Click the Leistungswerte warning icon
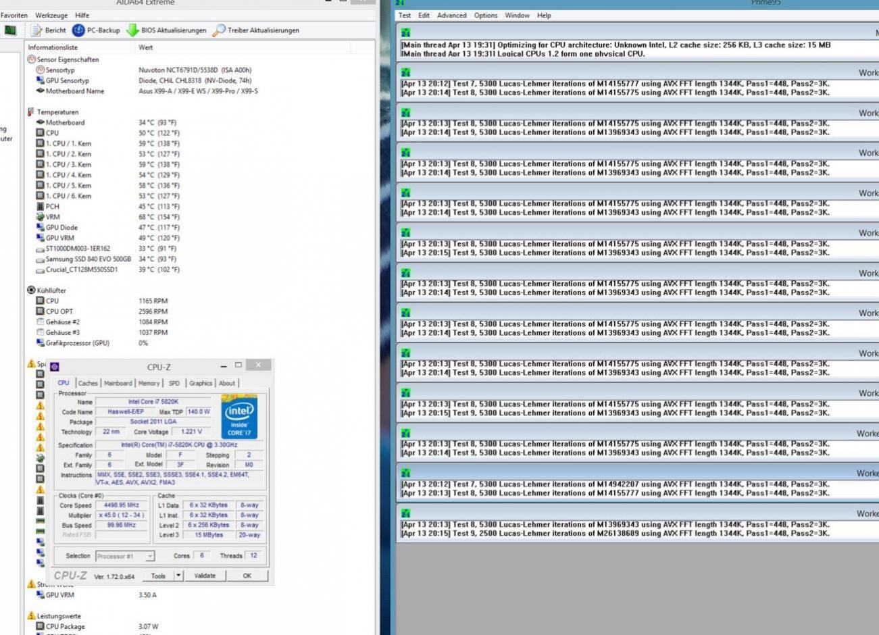This screenshot has height=635, width=879. coord(31,615)
